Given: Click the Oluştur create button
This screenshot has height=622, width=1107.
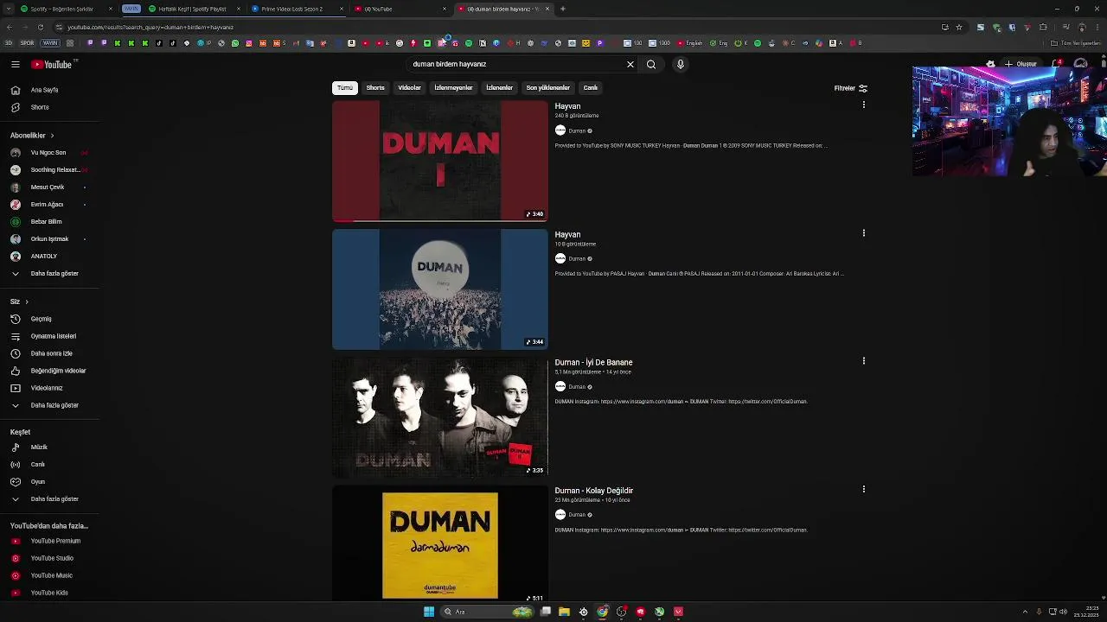Looking at the screenshot, I should coord(1021,64).
